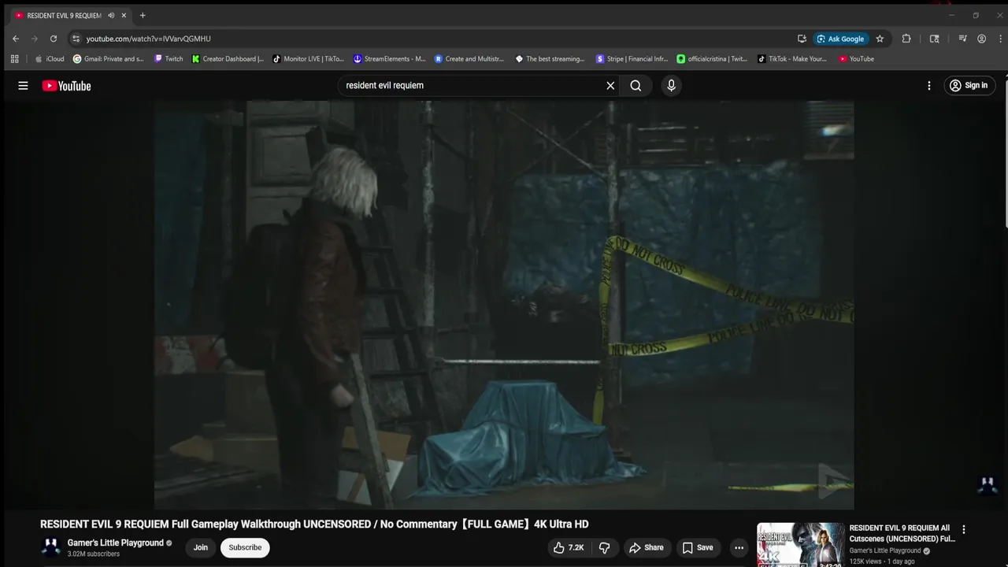Viewport: 1008px width, 567px height.
Task: Open the Stripe Financial bookmark
Action: pos(632,59)
